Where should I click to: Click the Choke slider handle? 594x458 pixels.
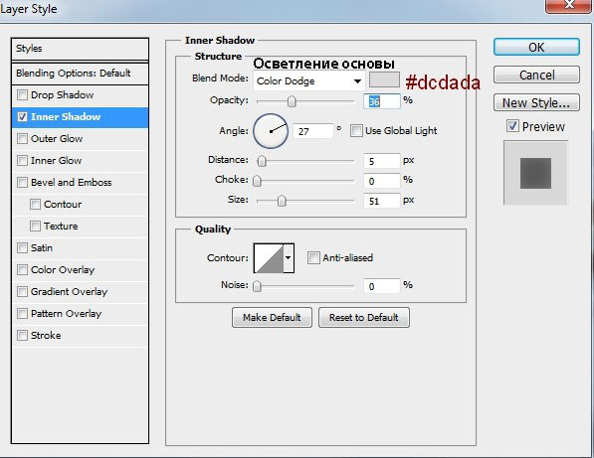tap(257, 181)
